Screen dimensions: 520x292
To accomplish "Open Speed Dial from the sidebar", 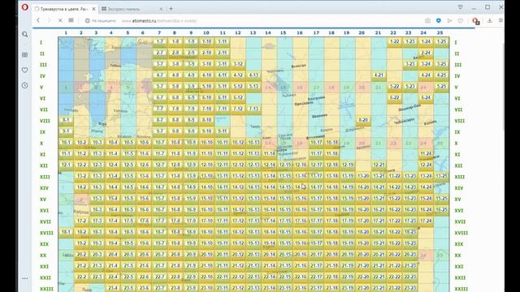I will (25, 54).
